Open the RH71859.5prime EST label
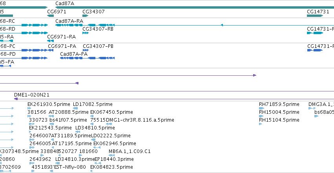 click(279, 104)
